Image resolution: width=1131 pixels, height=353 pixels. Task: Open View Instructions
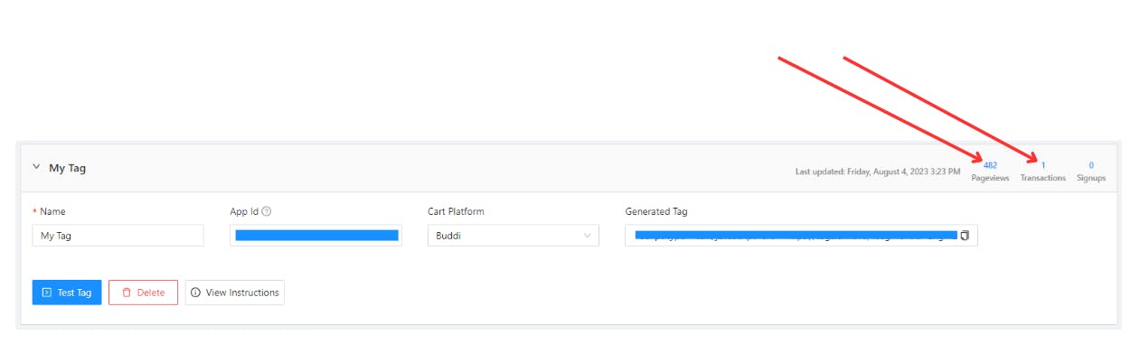tap(235, 293)
